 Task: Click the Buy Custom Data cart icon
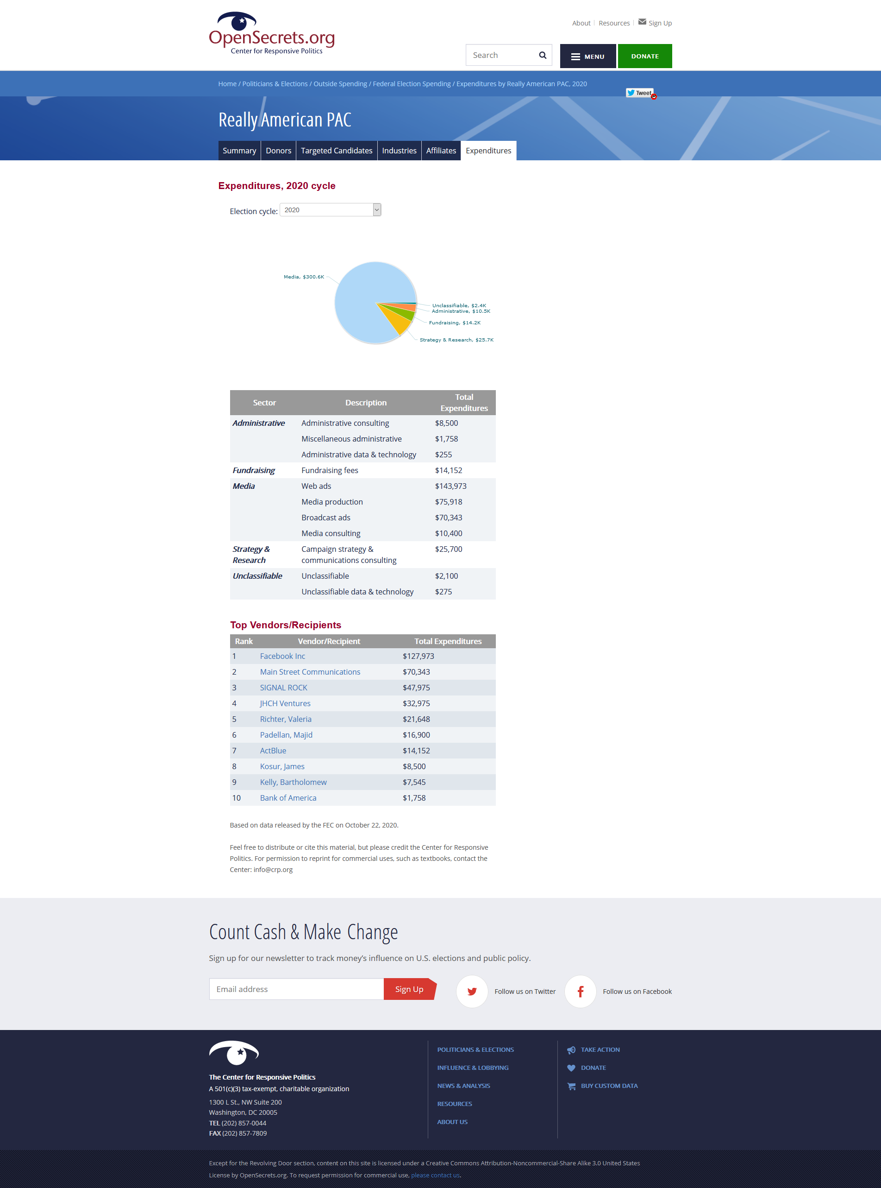coord(571,1086)
